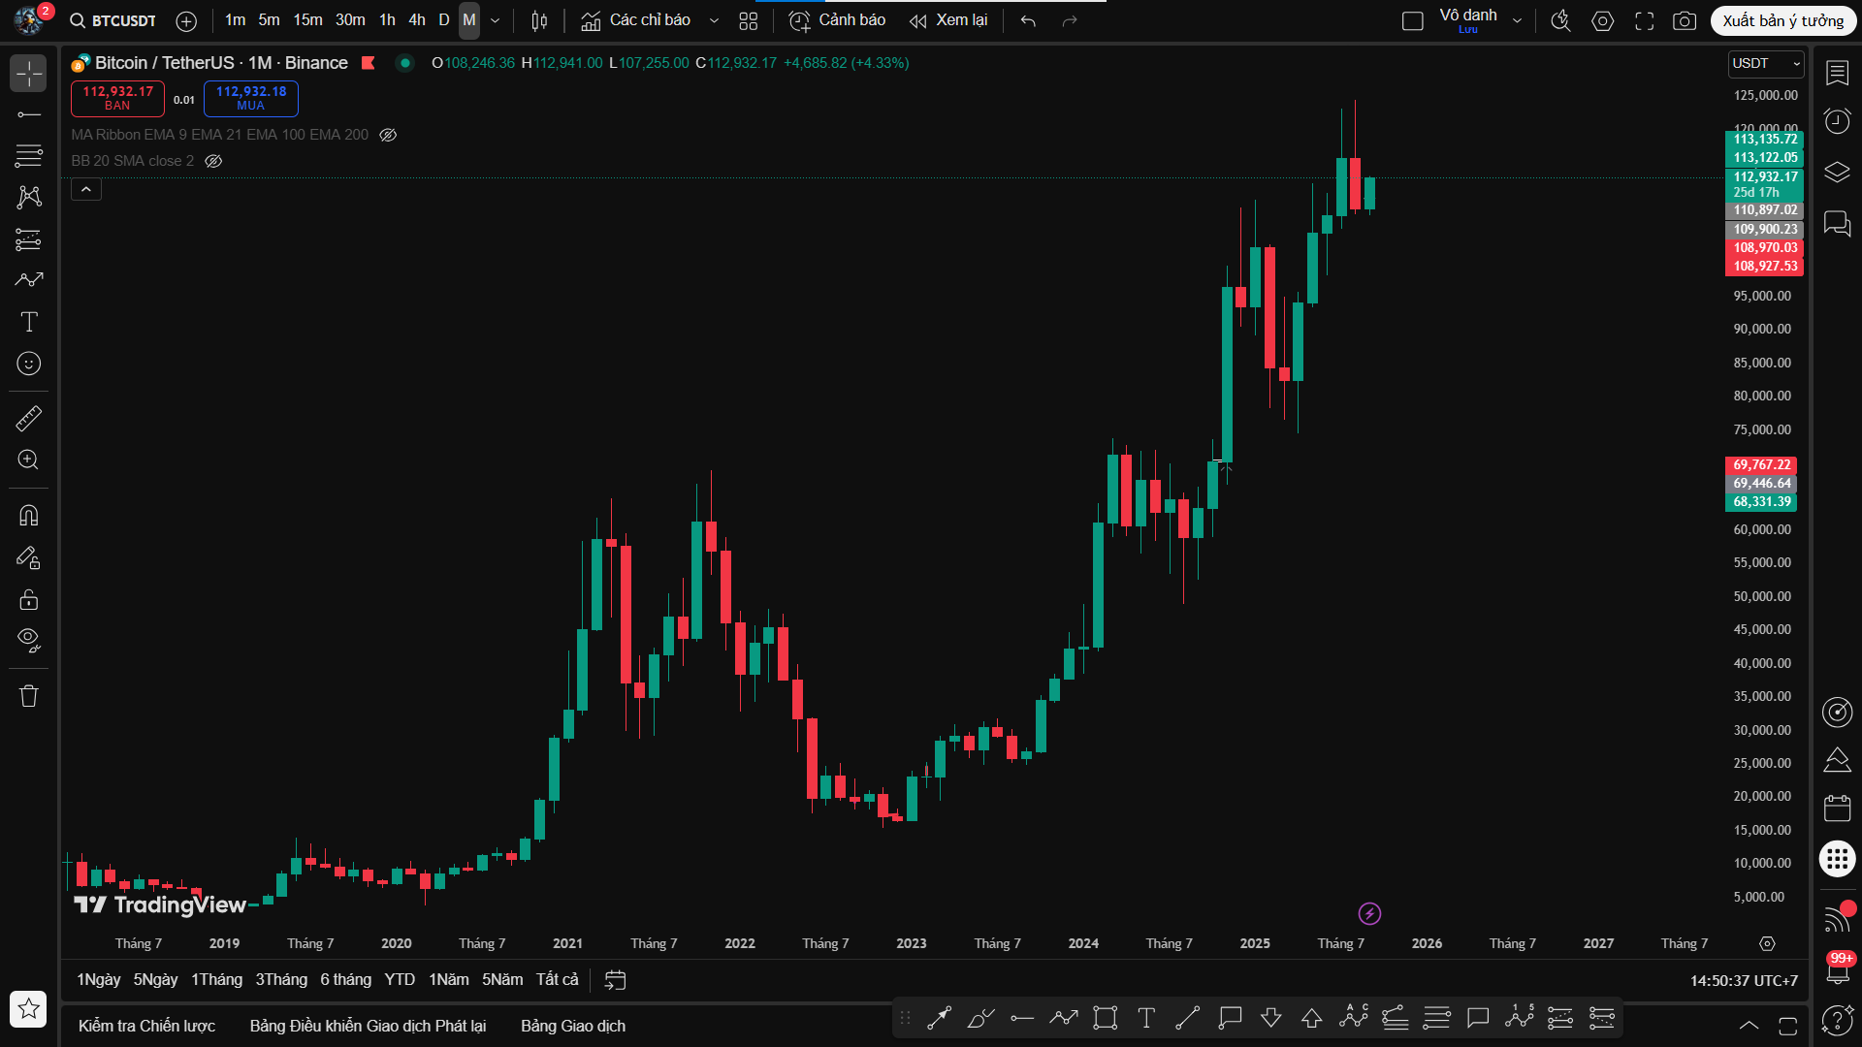Image resolution: width=1862 pixels, height=1047 pixels.
Task: Open go-to-date calendar icon
Action: pos(615,980)
